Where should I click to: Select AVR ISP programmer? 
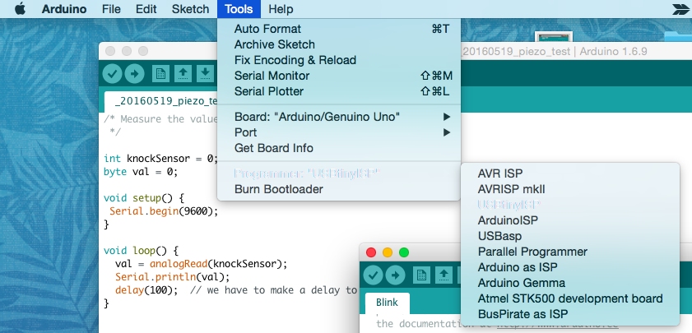569,173
